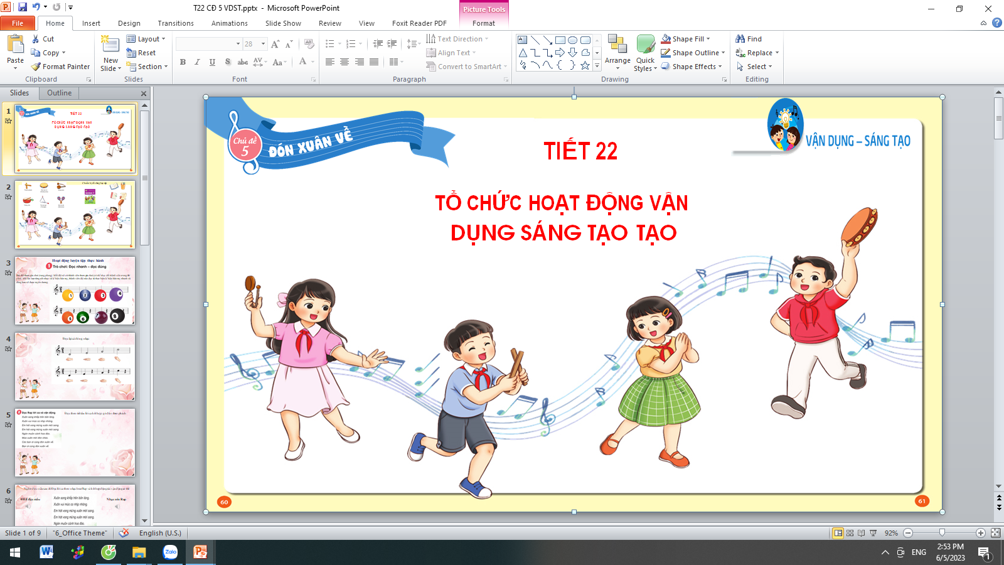This screenshot has height=565, width=1004.
Task: Switch to the Outline pane tab
Action: coord(59,93)
